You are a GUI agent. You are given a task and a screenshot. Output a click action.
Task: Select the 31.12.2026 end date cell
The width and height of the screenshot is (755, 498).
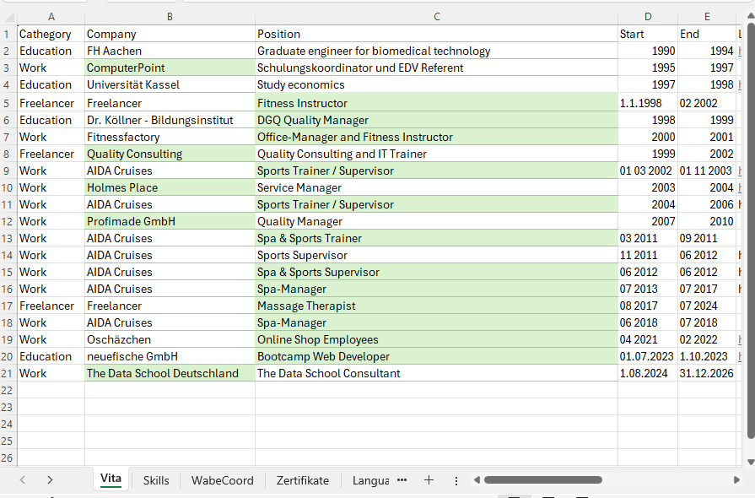pyautogui.click(x=707, y=373)
